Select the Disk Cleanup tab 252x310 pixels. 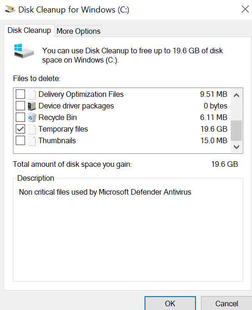click(29, 31)
